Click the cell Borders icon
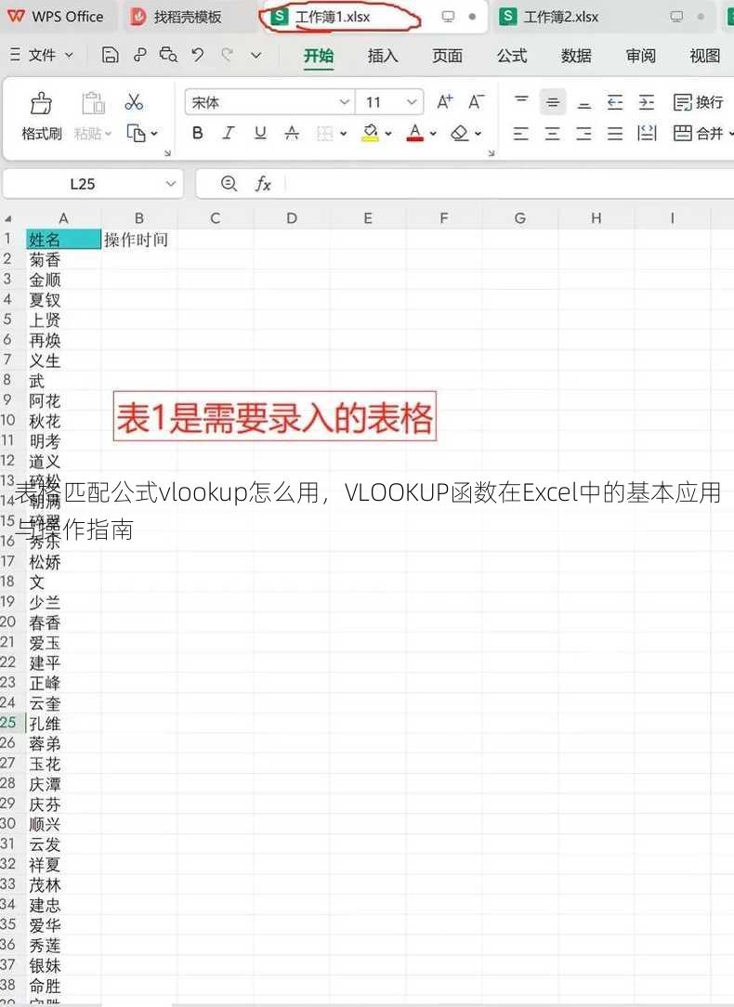The image size is (734, 1007). pos(325,133)
